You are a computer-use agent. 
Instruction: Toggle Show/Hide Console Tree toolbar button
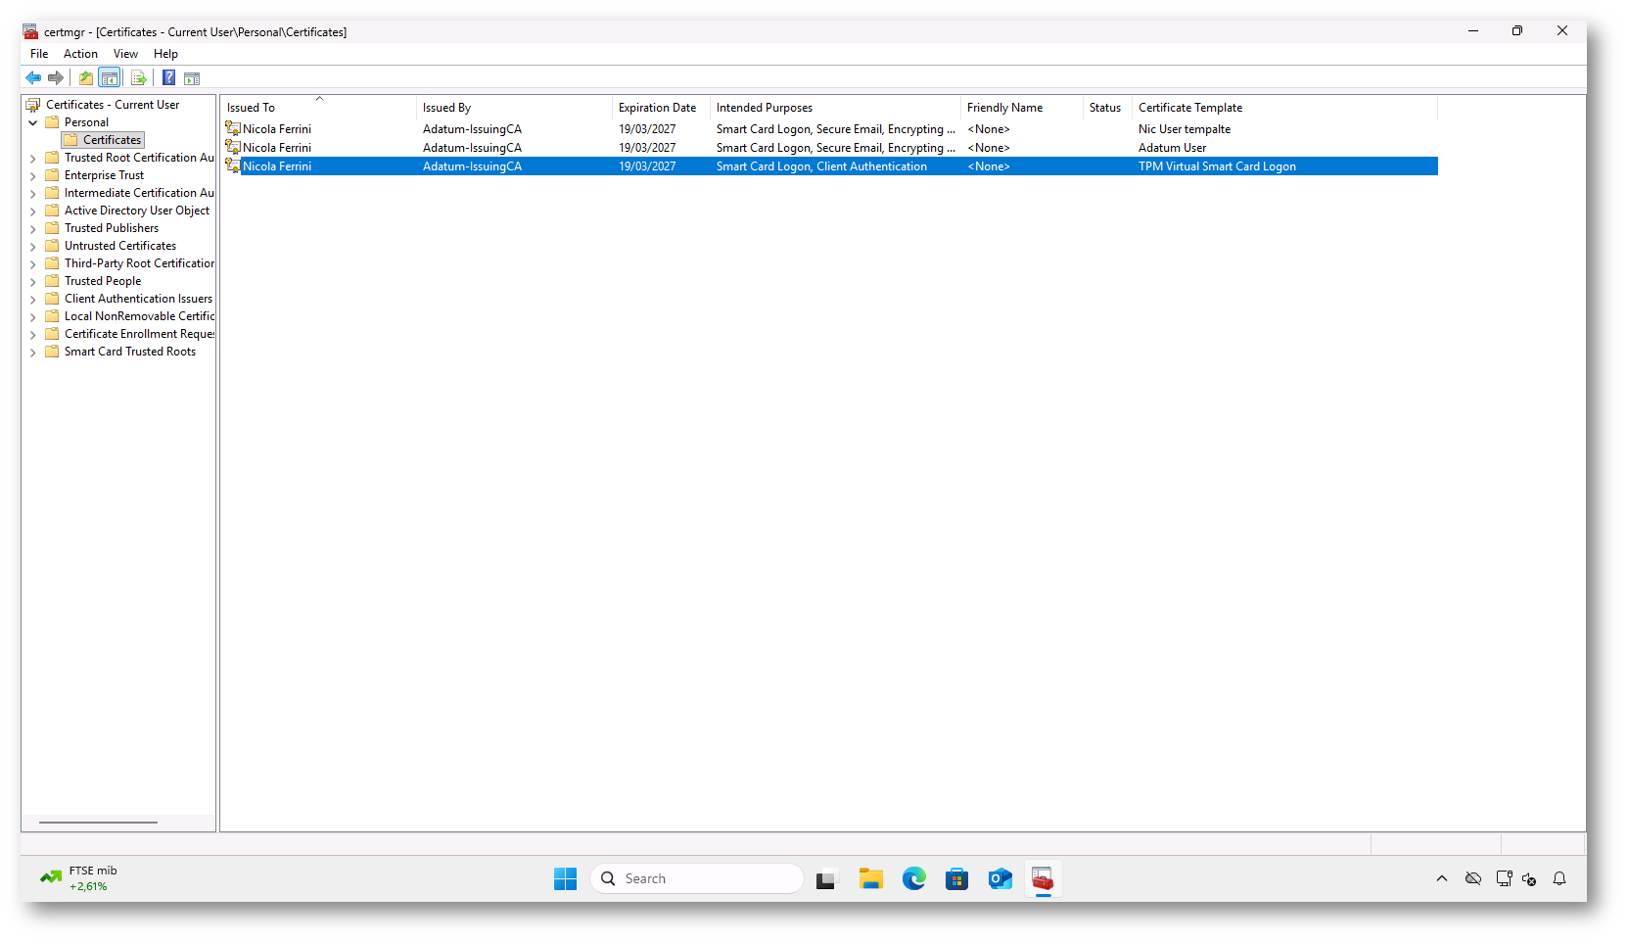(x=110, y=78)
